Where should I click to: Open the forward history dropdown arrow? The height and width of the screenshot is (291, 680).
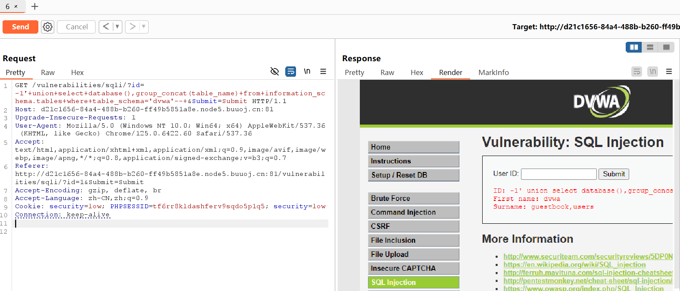(x=143, y=27)
